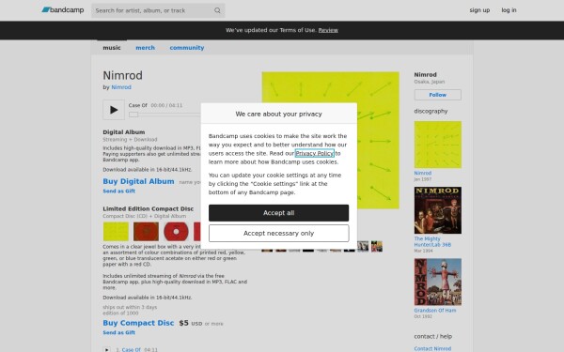The height and width of the screenshot is (352, 564).
Task: Open the Case Of track link
Action: click(131, 349)
